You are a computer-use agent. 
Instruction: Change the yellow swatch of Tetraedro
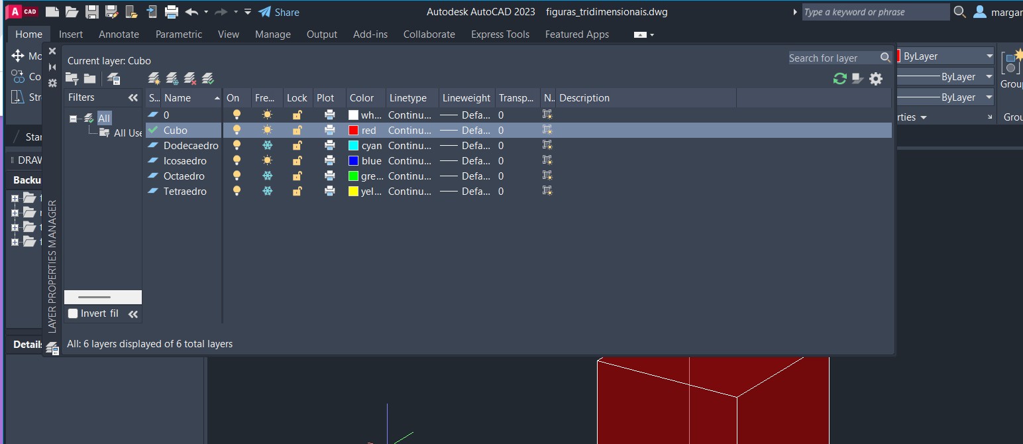[354, 192]
